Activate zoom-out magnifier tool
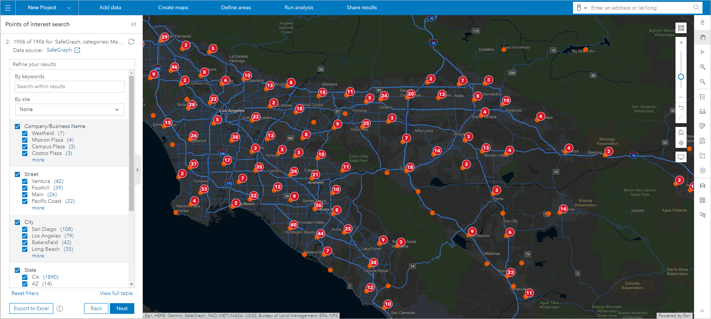 702,82
